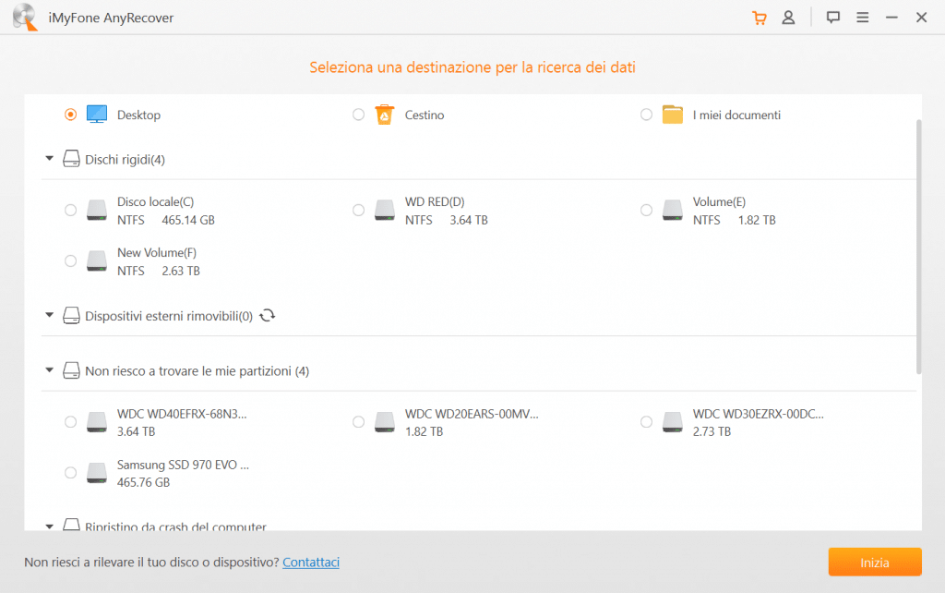Select the WDC WD20EARS-00MV radio button
This screenshot has height=593, width=945.
pos(359,422)
